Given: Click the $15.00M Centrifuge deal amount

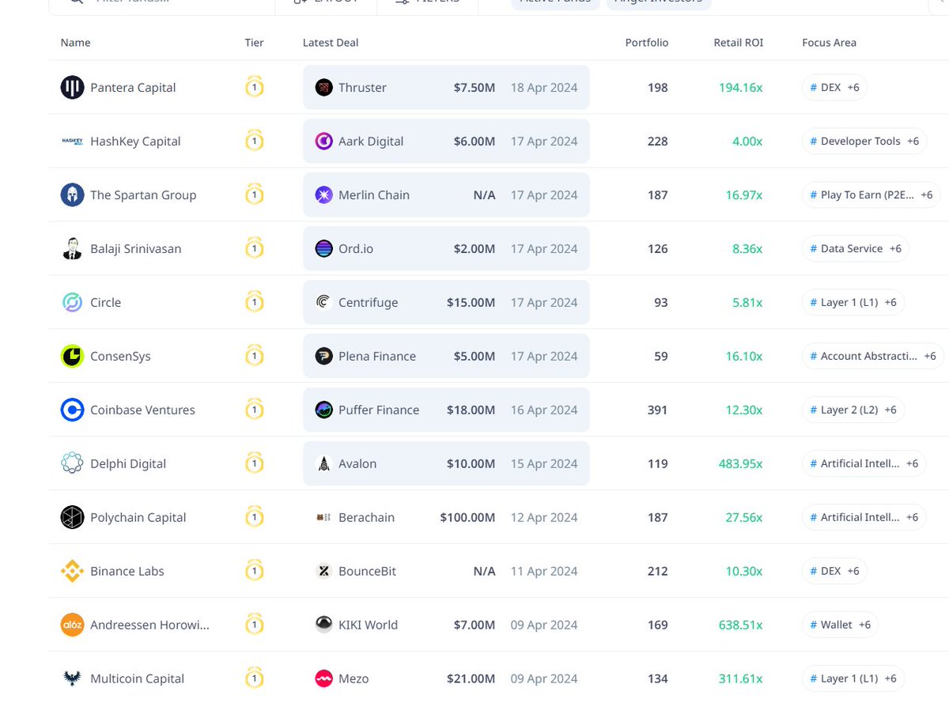Looking at the screenshot, I should (471, 303).
